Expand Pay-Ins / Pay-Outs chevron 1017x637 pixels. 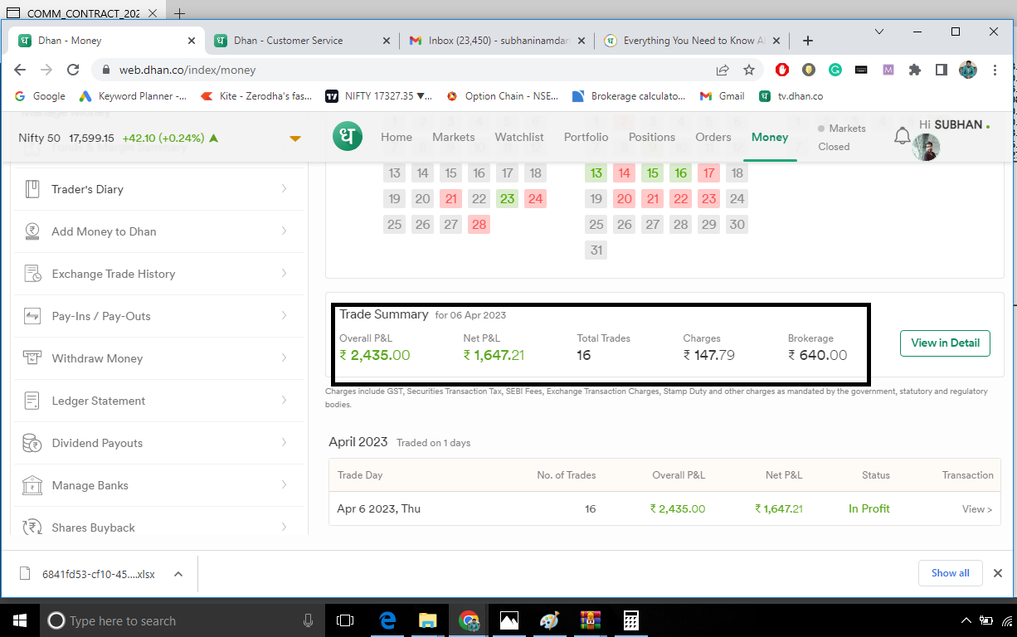[285, 316]
